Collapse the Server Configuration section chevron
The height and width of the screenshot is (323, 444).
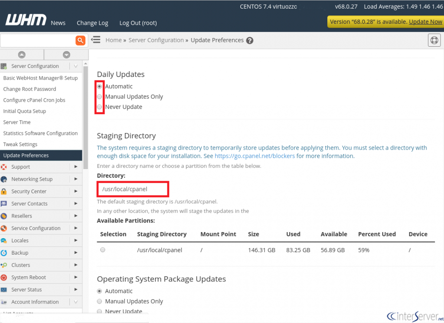pos(75,66)
